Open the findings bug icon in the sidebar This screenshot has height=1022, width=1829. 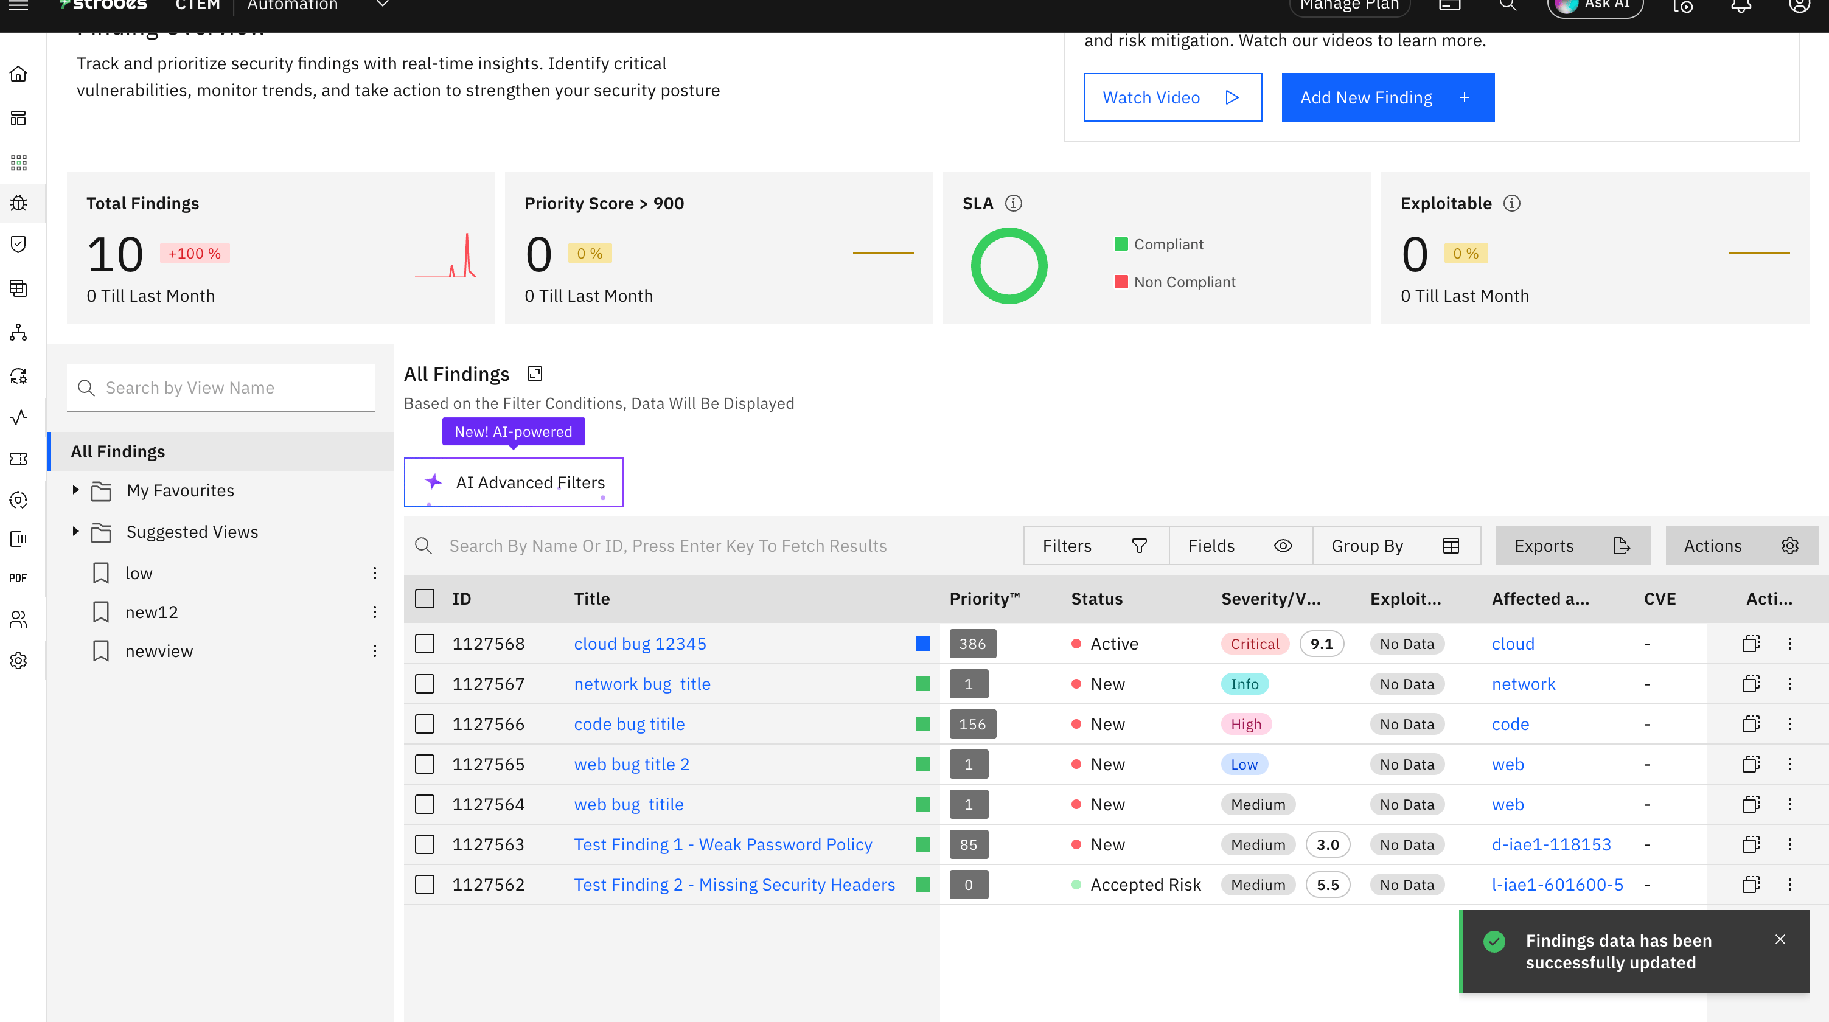point(18,203)
